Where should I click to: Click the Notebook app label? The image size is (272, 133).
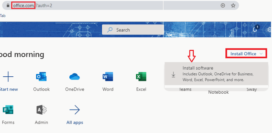[x=218, y=92]
